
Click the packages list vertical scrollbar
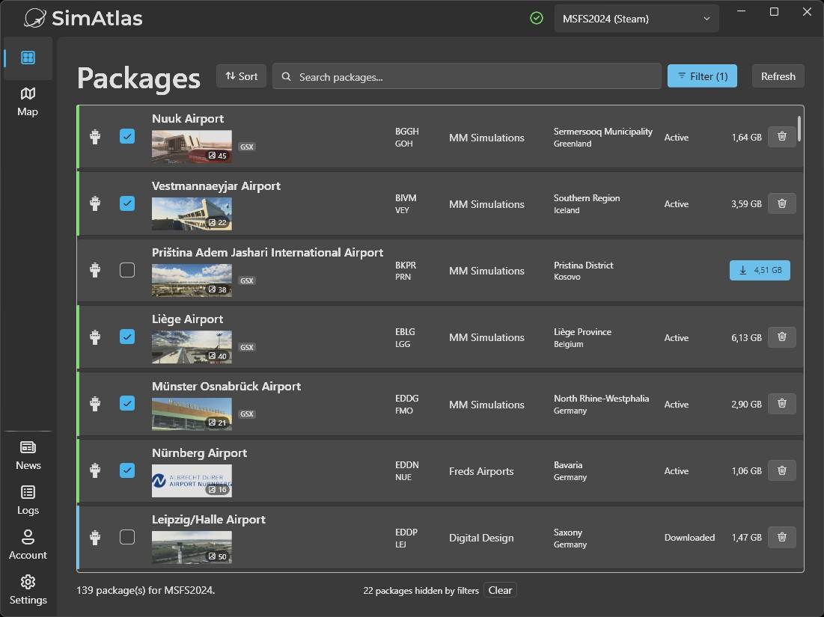pyautogui.click(x=799, y=129)
